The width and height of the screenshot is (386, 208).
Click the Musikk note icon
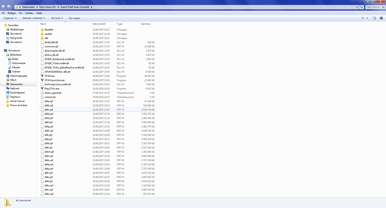tap(10, 67)
